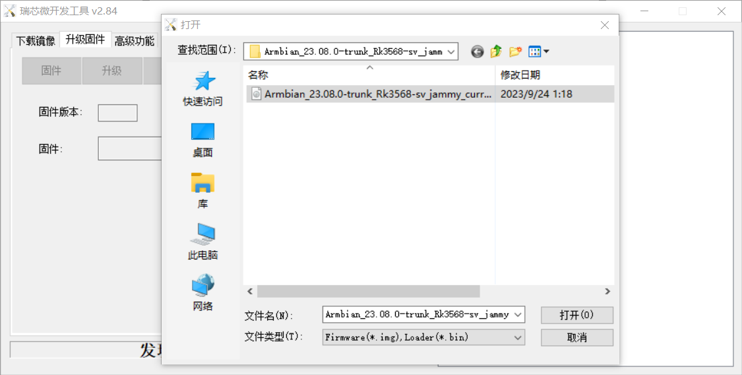Click the 打开(O) button

click(577, 315)
